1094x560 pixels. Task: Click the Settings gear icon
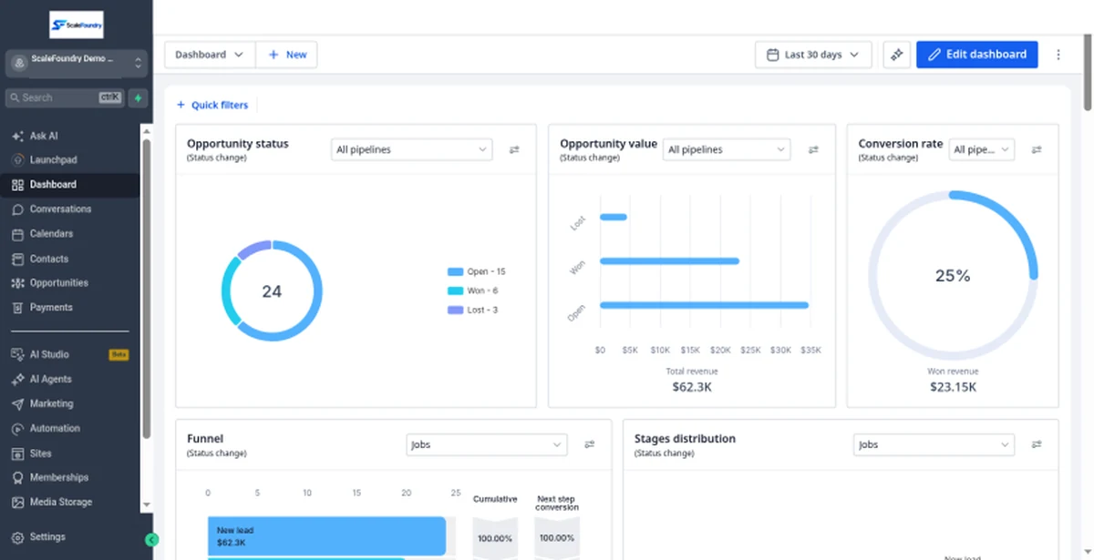coord(18,537)
